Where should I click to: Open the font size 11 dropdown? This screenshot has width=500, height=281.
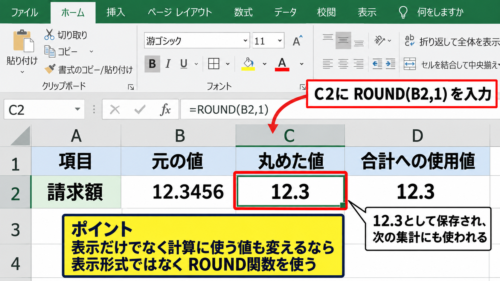[280, 41]
